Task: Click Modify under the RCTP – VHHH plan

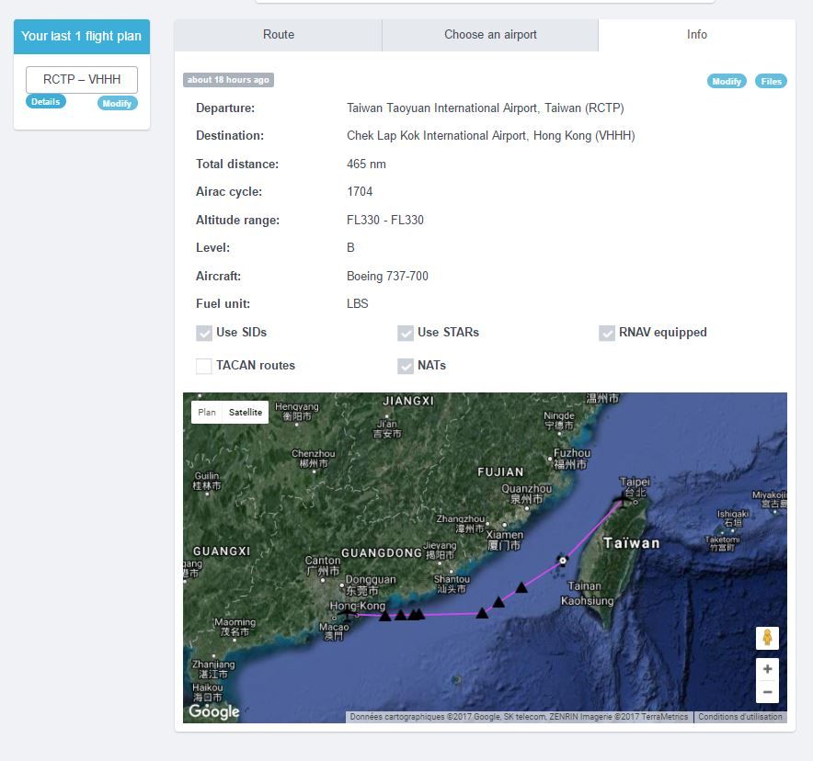Action: pos(117,103)
